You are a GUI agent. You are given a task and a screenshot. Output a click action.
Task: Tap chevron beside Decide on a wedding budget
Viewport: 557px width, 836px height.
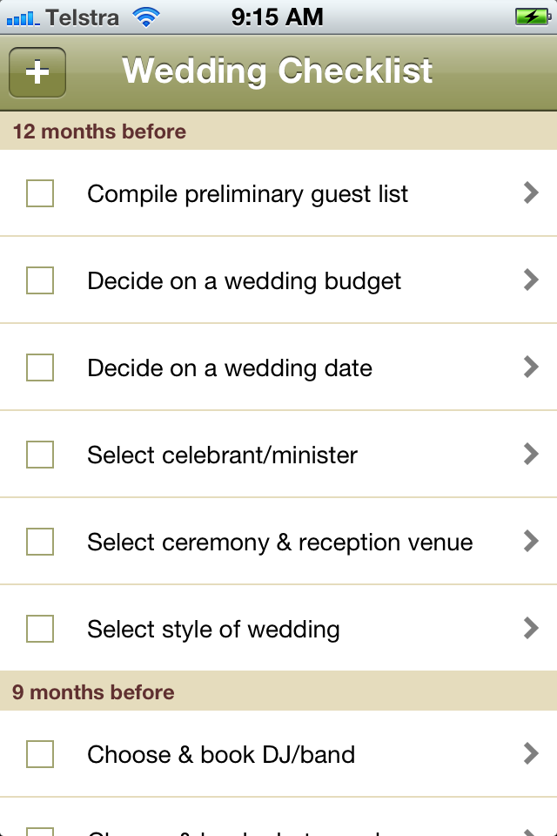[531, 280]
